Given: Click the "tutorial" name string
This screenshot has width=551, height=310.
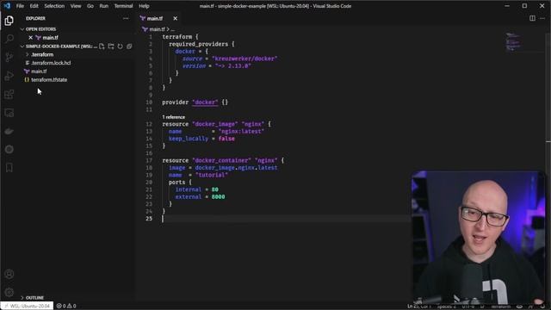Looking at the screenshot, I should (x=212, y=175).
